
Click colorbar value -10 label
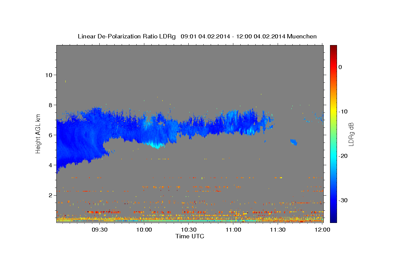[x=343, y=111]
